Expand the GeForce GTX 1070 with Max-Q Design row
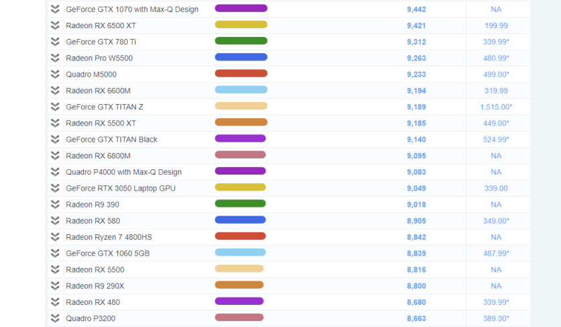The image size is (561, 327). click(x=54, y=9)
